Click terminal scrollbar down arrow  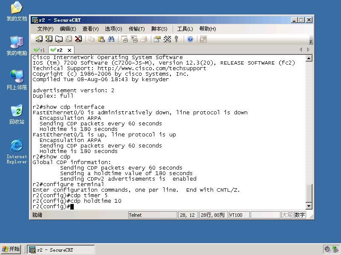click(309, 206)
